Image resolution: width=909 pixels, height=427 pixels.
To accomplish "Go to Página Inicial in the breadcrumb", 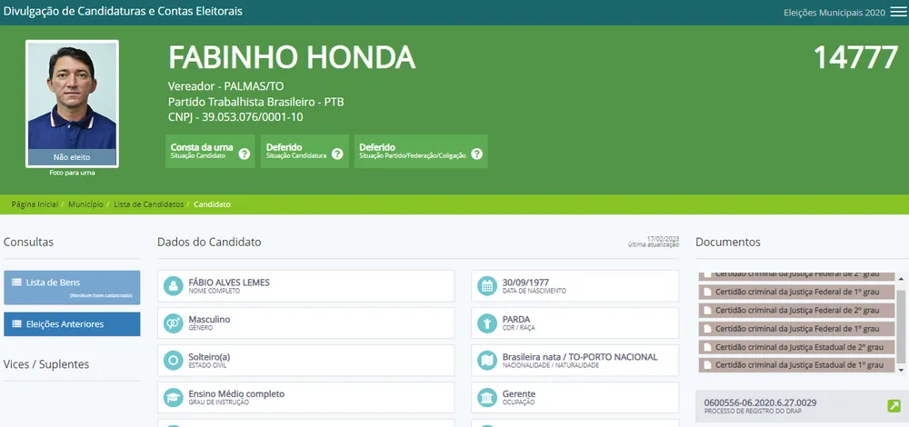I will coord(35,204).
